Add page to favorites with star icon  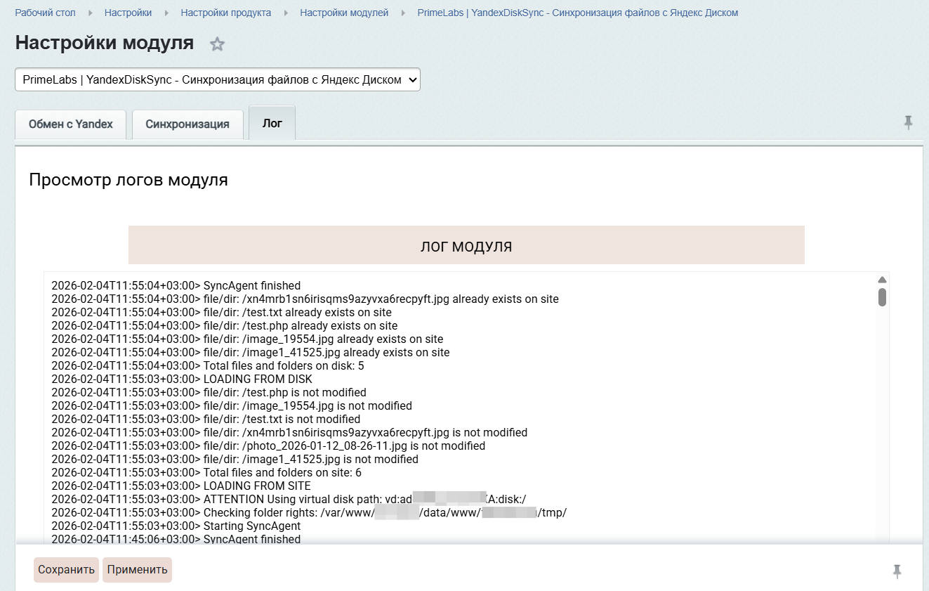(x=218, y=44)
